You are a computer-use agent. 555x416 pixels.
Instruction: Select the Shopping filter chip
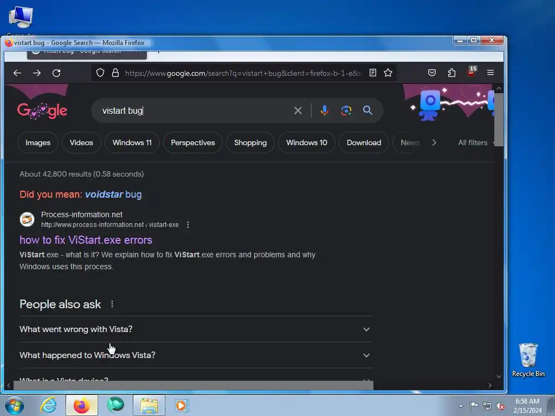coord(250,142)
